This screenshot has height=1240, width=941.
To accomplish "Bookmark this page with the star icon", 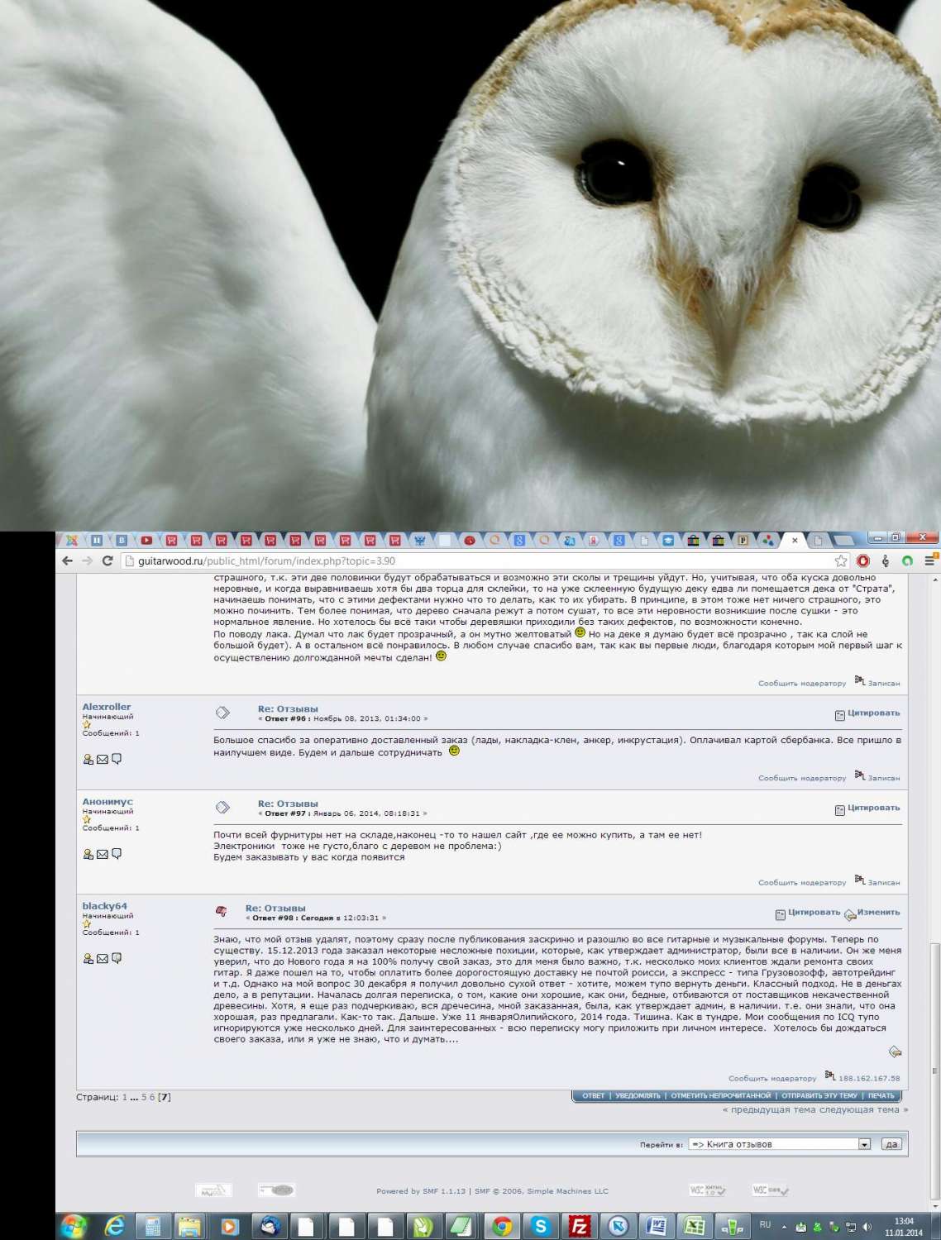I will [x=841, y=560].
